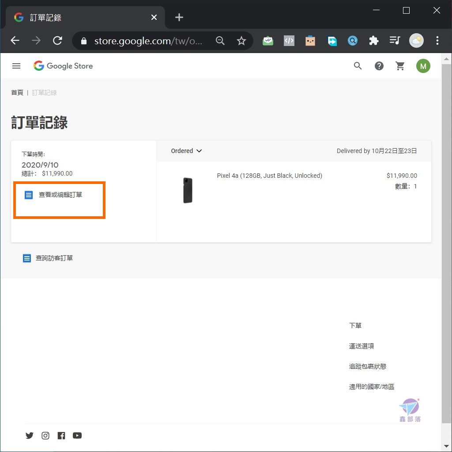Viewport: 452px width, 452px height.
Task: Click the blue page arrow extension icon
Action: (x=332, y=41)
